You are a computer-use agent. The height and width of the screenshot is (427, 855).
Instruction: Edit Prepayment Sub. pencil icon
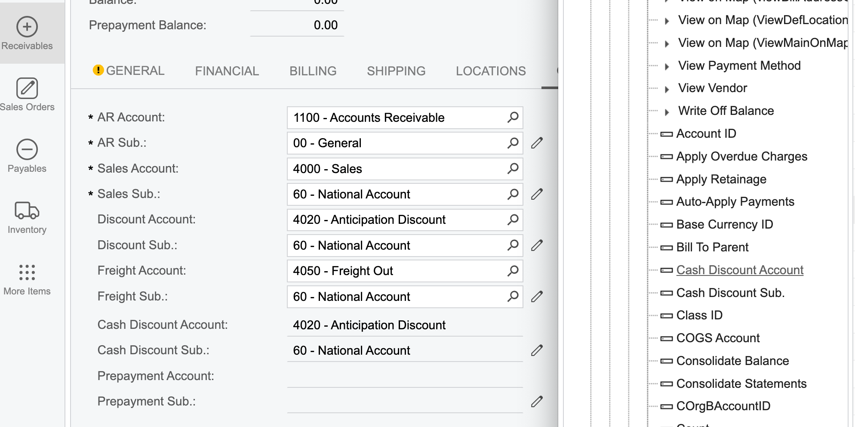click(x=537, y=402)
